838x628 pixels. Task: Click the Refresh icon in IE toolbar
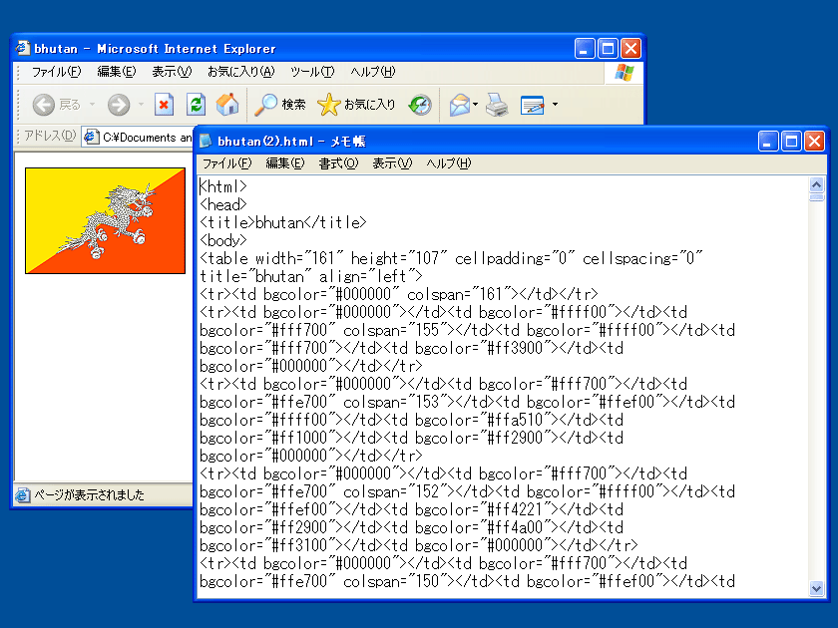point(197,105)
